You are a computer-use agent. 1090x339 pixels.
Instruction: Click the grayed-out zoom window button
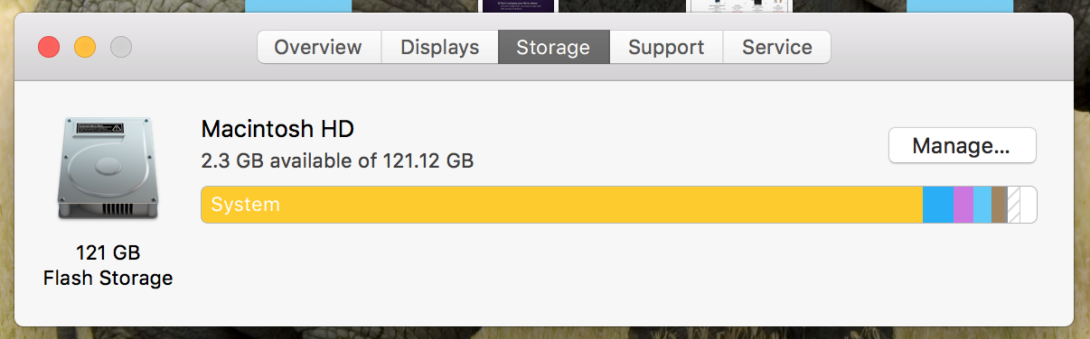pos(120,47)
